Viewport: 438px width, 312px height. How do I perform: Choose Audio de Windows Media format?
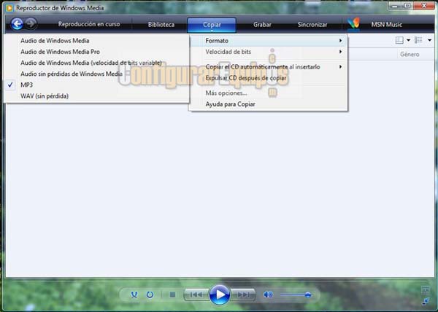96,41
